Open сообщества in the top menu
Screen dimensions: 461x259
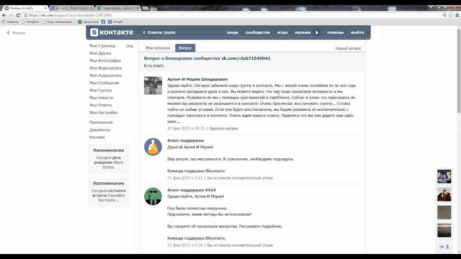tap(258, 32)
